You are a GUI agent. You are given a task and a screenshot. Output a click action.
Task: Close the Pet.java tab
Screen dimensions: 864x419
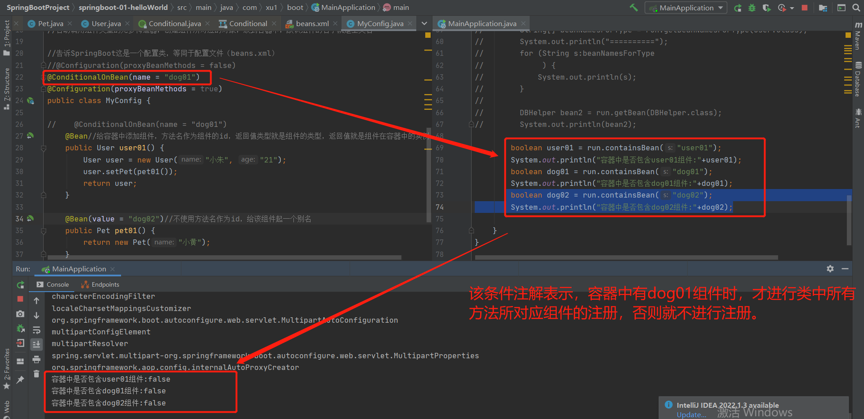[x=70, y=23]
